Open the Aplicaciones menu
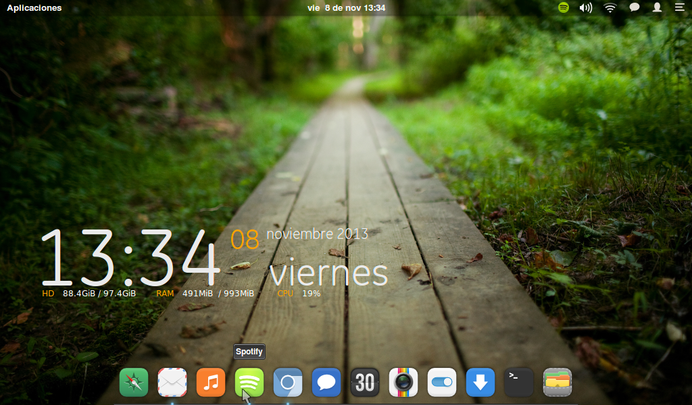692x405 pixels. point(34,8)
